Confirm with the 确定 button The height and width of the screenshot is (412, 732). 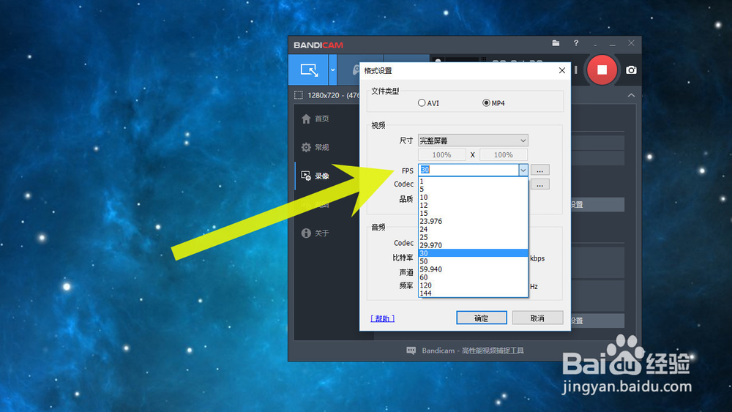pos(482,318)
